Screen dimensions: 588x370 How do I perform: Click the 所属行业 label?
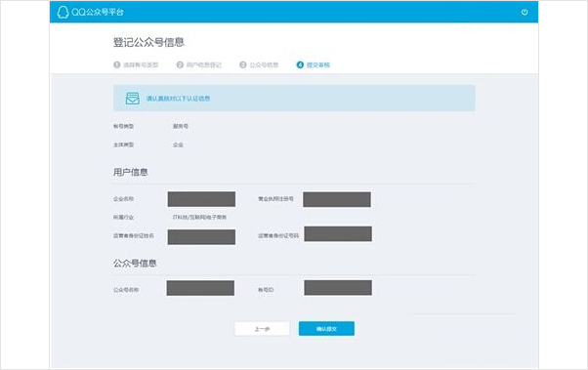[x=123, y=217]
